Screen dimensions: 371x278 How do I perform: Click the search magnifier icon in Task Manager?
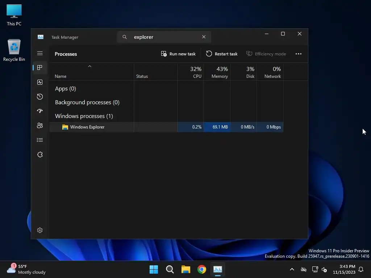(x=125, y=37)
